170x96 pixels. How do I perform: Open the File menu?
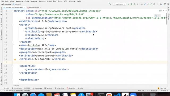tap(2, 1)
